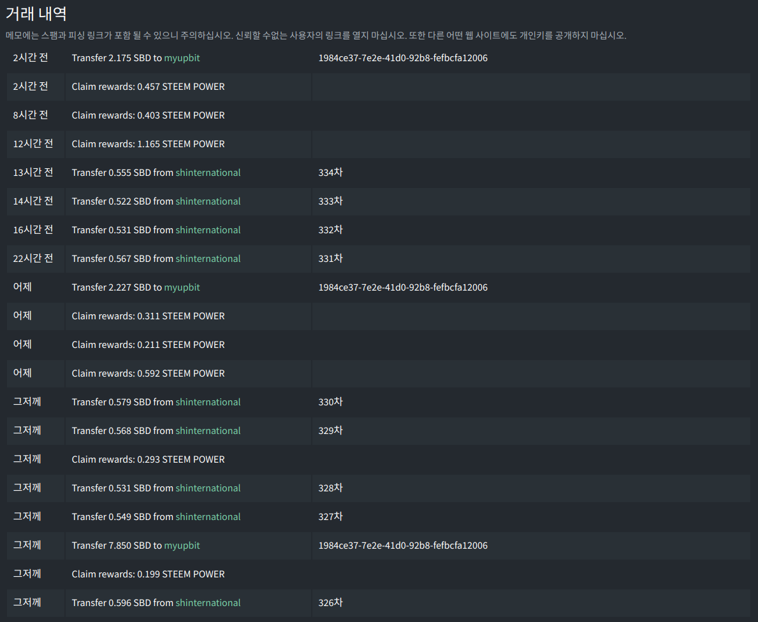Image resolution: width=758 pixels, height=622 pixels.
Task: Open shinternational profile from 0.522 SBD transfer
Action: click(x=208, y=201)
